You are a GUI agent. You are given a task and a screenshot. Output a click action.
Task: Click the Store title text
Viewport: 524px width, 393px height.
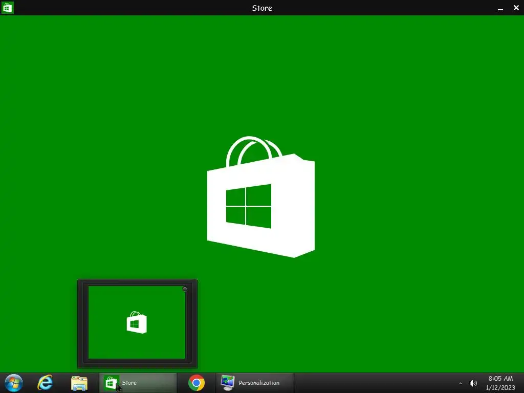pyautogui.click(x=262, y=8)
